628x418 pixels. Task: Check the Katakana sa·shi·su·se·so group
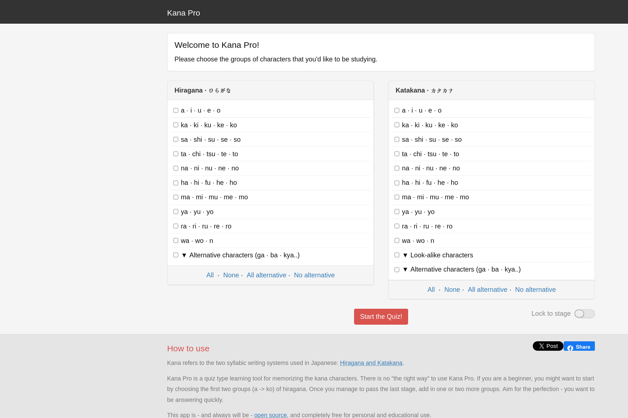coord(397,139)
